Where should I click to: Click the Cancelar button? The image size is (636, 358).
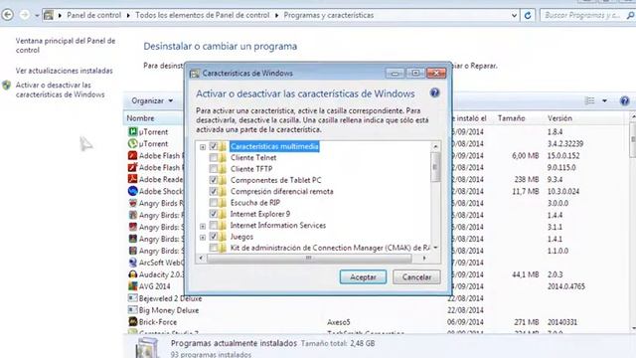point(416,277)
